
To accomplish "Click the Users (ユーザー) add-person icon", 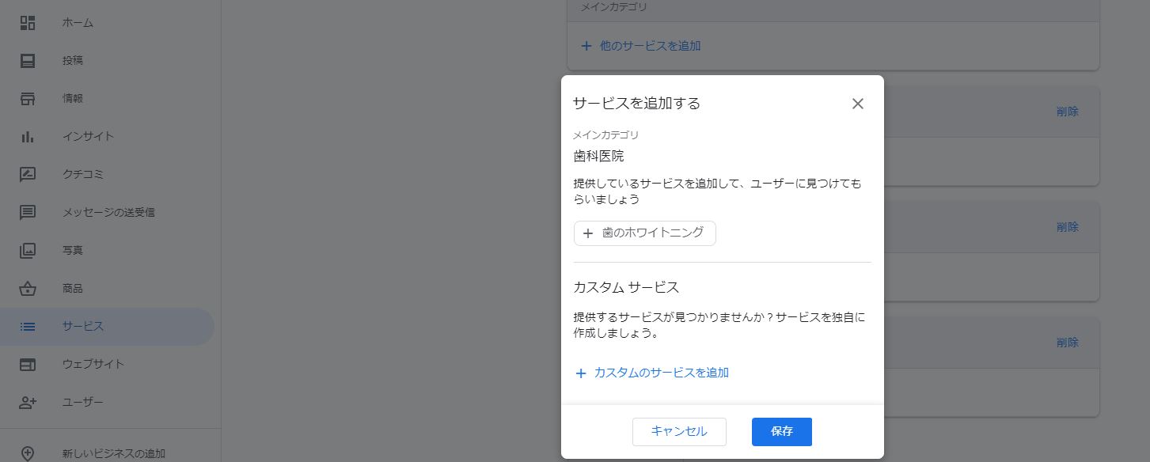I will click(x=28, y=402).
